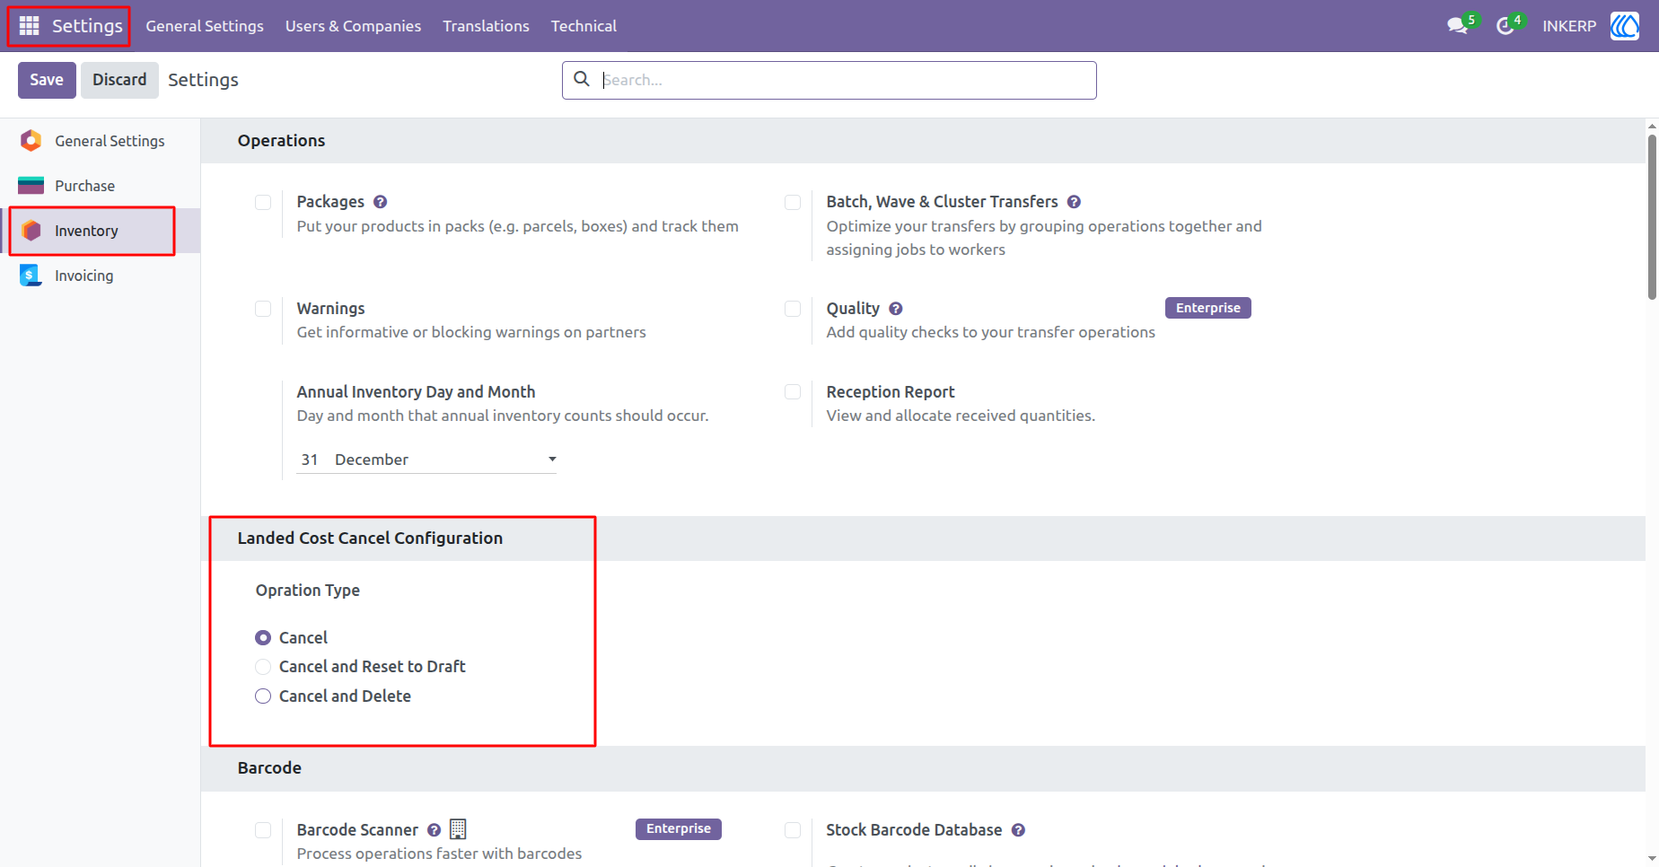The image size is (1659, 867).
Task: Enable the Packages checkbox
Action: point(263,202)
